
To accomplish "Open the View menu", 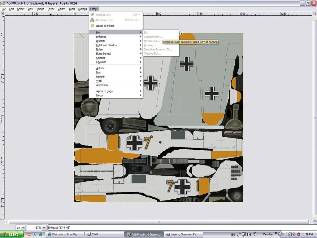I will tap(31, 9).
